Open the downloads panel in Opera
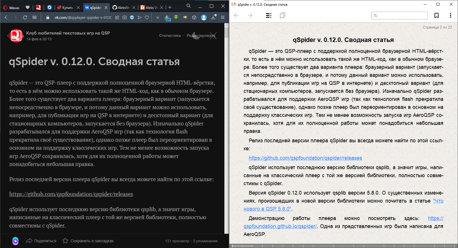This screenshot has width=458, height=248. [x=213, y=17]
